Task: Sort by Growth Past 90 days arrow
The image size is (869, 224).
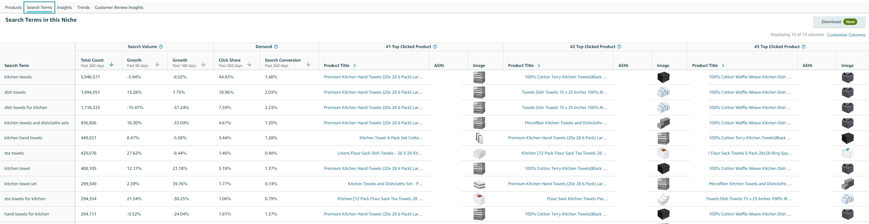Action: 157,64
